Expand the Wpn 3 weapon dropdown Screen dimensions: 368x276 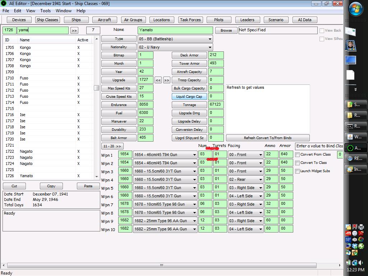click(x=165, y=171)
